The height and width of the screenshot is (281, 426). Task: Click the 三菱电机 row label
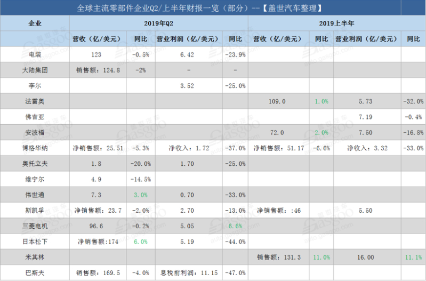tap(35, 225)
